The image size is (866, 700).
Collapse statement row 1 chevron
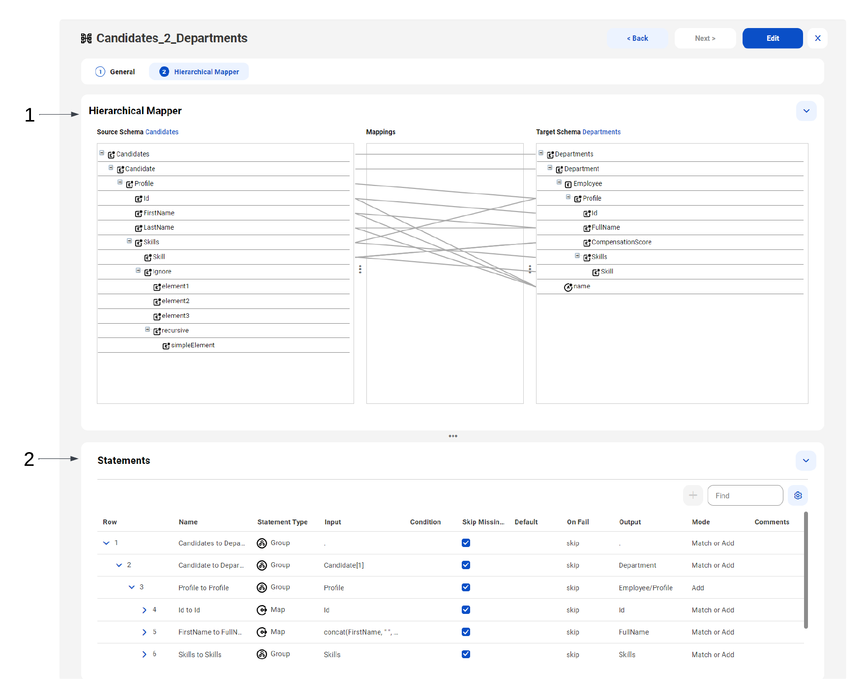(x=106, y=543)
